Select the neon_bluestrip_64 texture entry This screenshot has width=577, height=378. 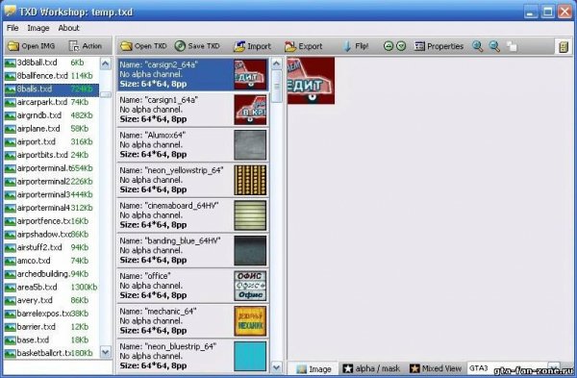tap(193, 356)
